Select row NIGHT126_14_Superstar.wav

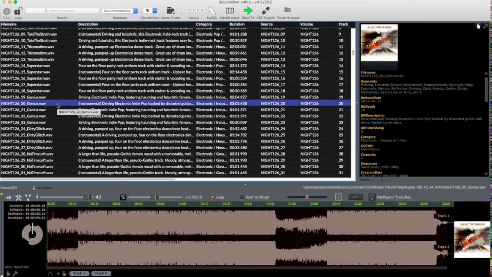pos(175,66)
